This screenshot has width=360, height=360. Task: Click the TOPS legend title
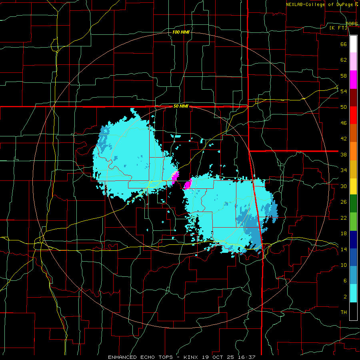352,24
